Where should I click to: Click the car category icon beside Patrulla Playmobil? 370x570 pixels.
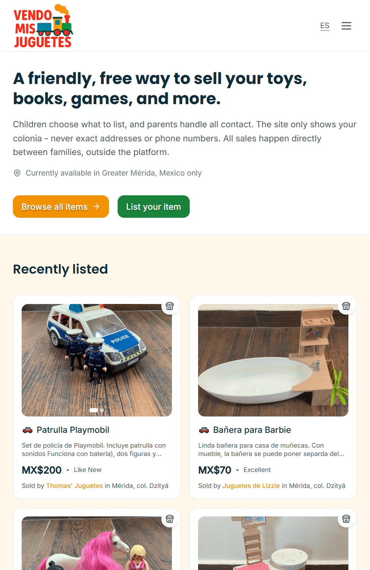tap(27, 430)
